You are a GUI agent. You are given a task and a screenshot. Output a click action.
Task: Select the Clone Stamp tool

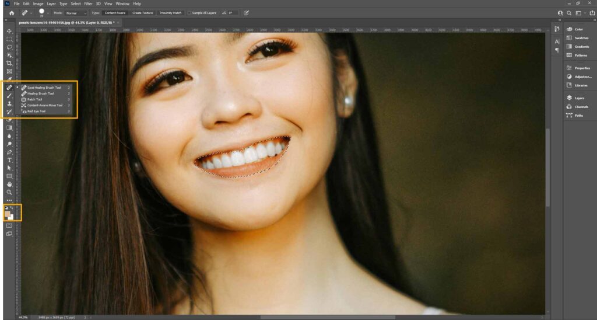[9, 103]
